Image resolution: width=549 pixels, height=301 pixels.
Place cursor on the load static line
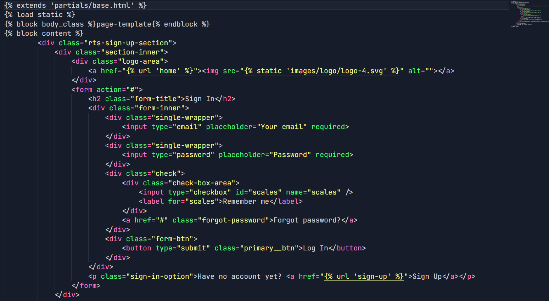click(40, 15)
